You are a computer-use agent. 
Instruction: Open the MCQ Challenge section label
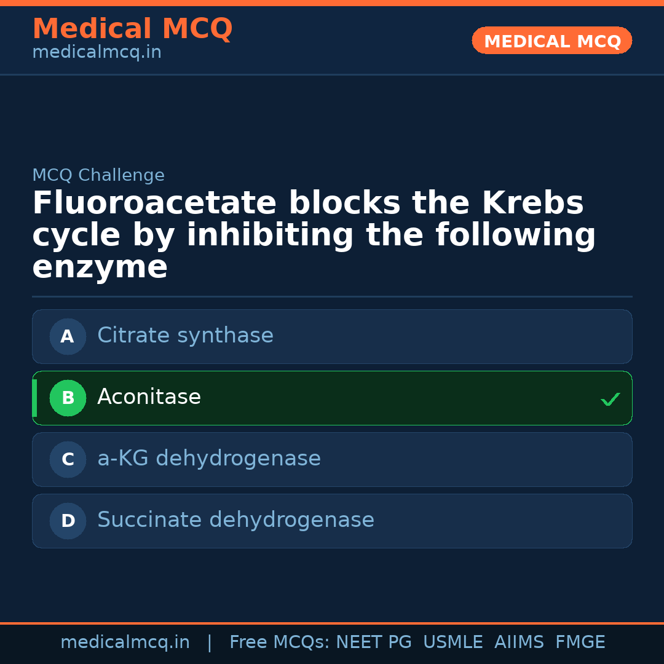[98, 175]
